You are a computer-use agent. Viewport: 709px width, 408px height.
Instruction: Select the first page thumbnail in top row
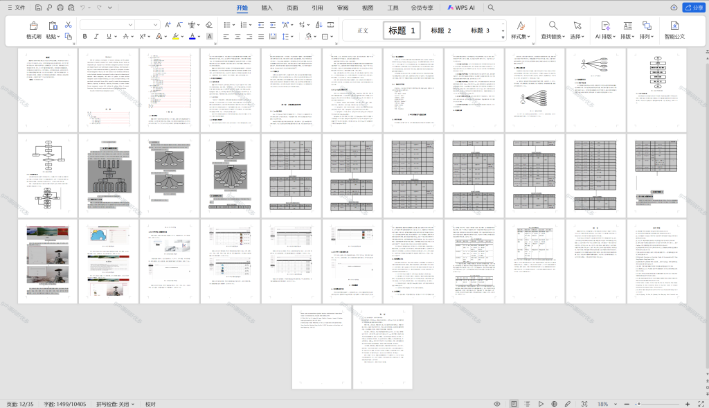[48, 90]
